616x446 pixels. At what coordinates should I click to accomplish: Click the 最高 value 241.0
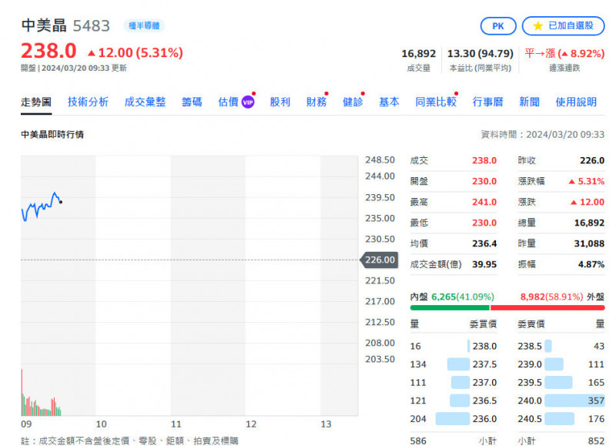[x=484, y=202]
